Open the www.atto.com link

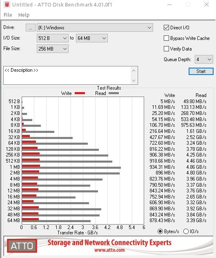point(109,250)
